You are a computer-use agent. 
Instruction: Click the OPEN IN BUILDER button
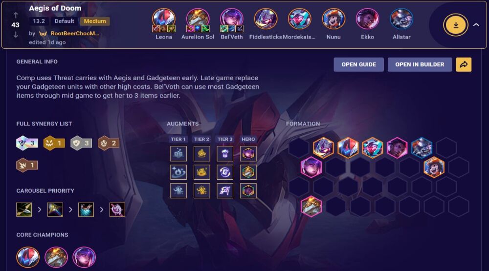pos(420,64)
